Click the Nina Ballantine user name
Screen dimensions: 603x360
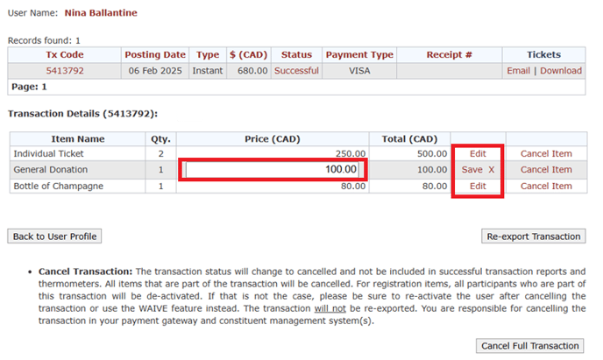101,13
